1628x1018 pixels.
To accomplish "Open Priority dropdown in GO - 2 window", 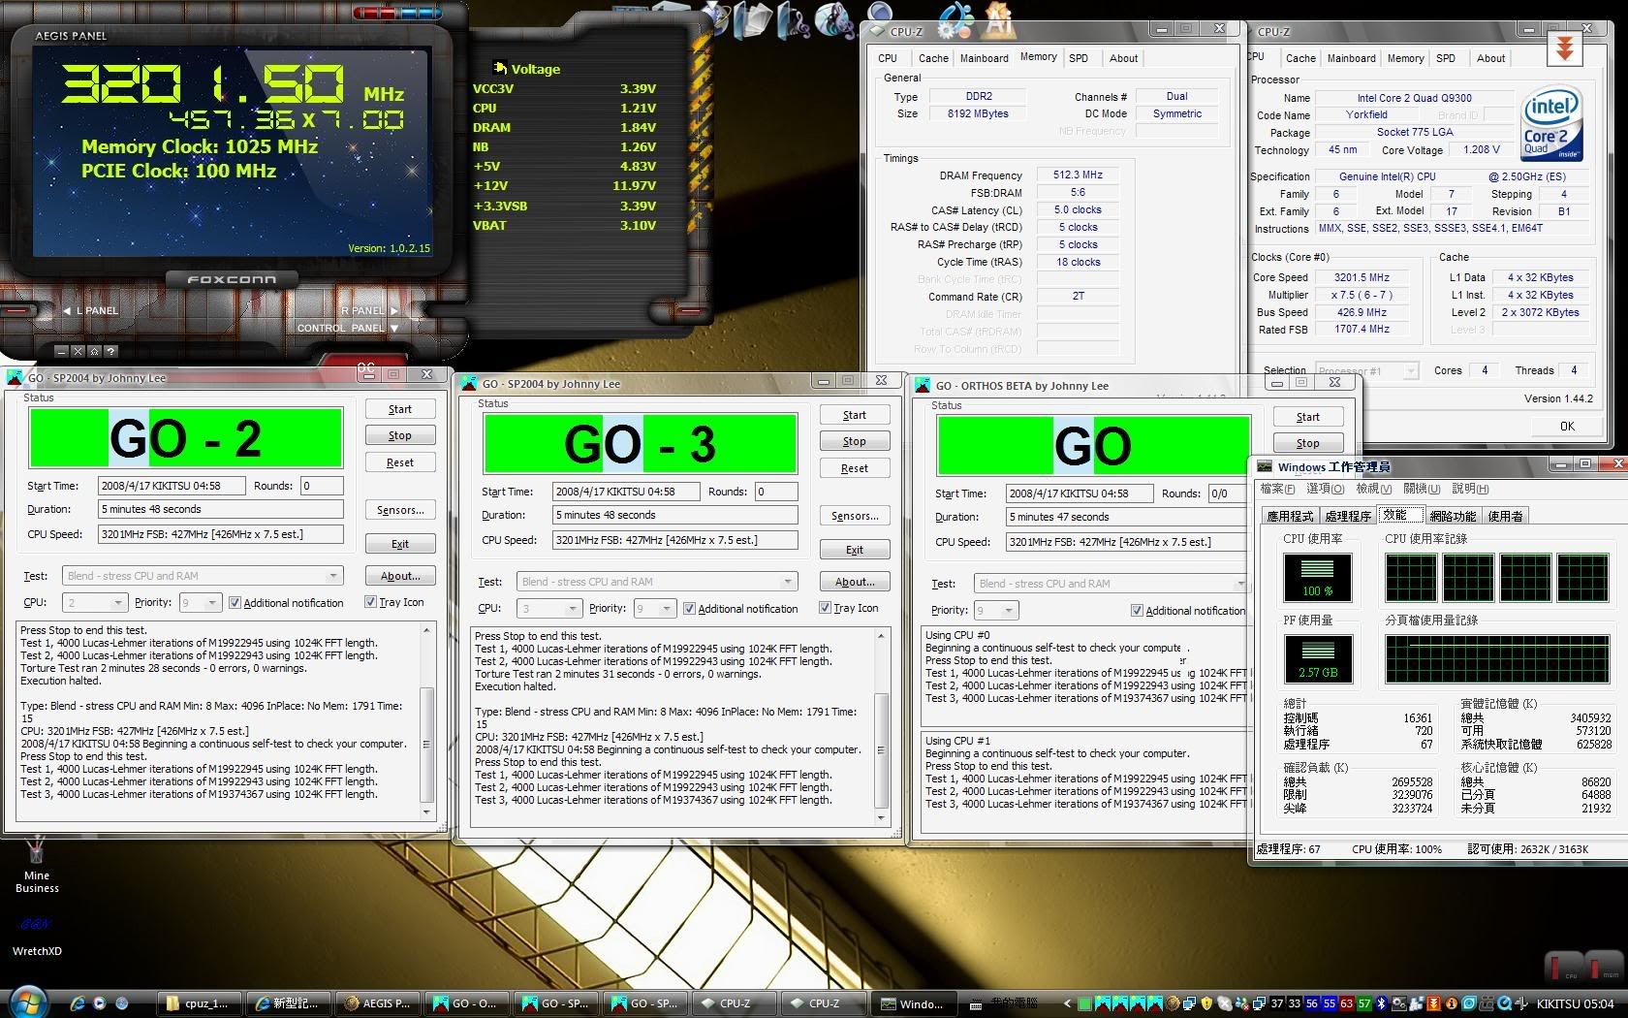I will [201, 603].
